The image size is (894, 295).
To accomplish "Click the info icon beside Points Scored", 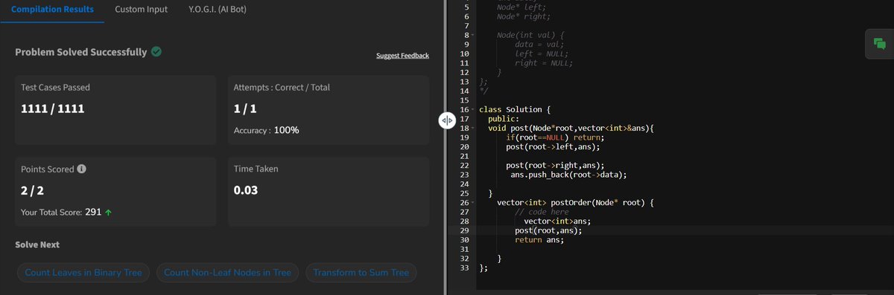I will [82, 169].
